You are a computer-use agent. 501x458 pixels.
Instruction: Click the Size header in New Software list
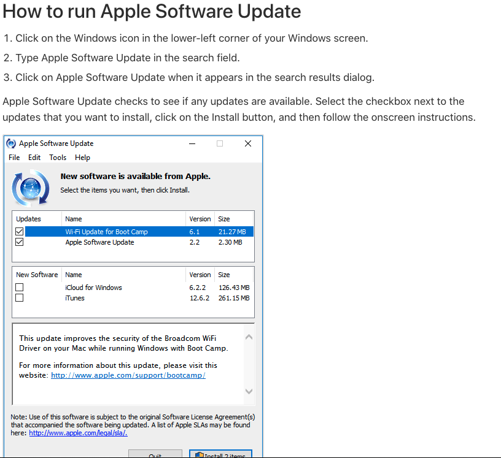pos(233,275)
